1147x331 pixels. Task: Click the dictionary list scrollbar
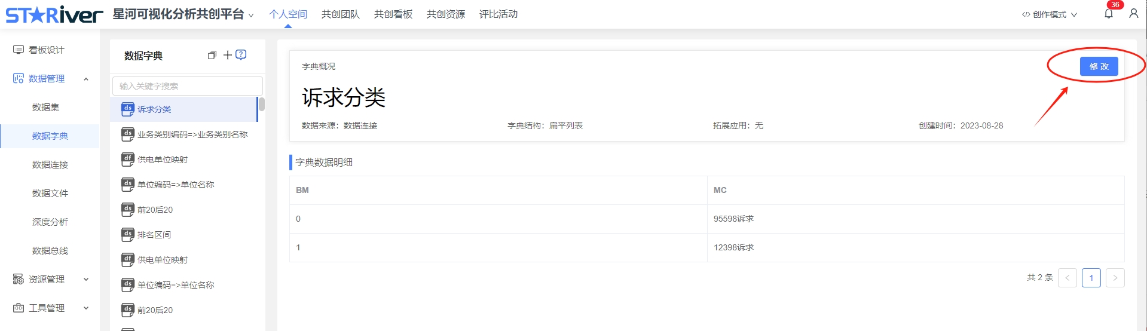(x=262, y=105)
